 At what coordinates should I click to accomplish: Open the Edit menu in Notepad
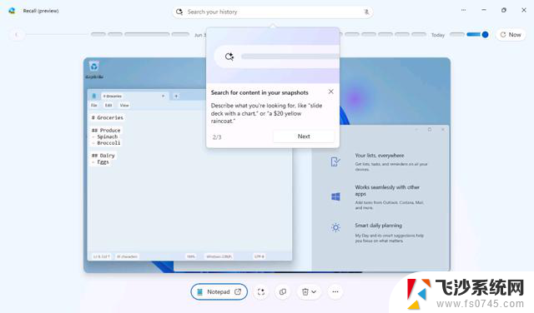click(x=108, y=106)
